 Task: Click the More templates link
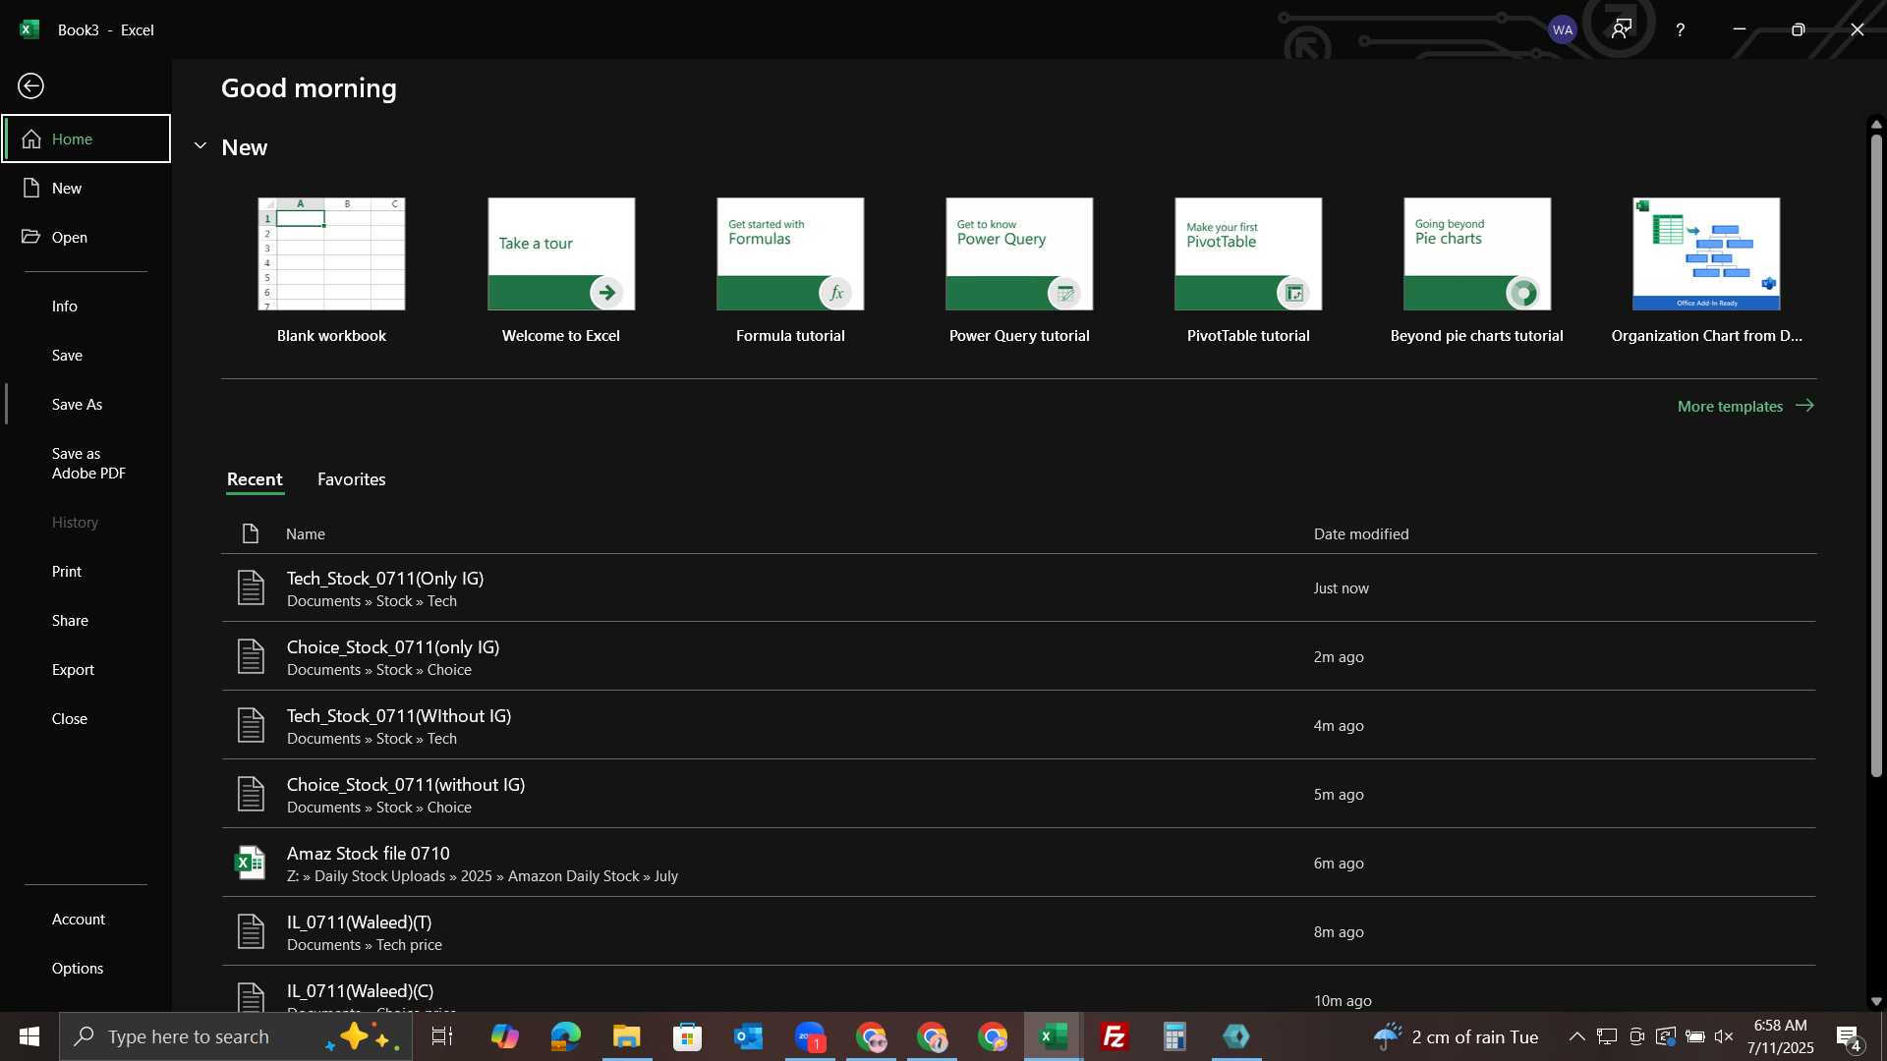click(x=1745, y=406)
